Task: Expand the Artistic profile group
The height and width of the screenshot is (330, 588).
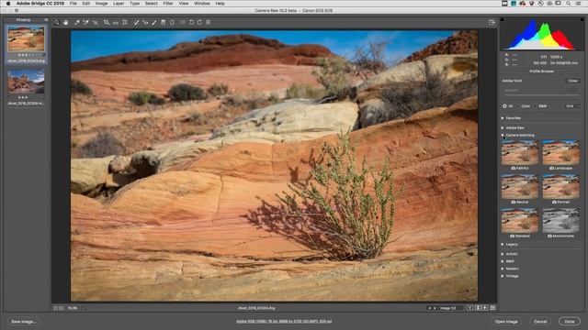Action: pyautogui.click(x=503, y=254)
